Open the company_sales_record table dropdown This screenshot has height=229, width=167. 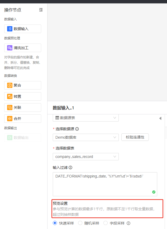click(85, 157)
